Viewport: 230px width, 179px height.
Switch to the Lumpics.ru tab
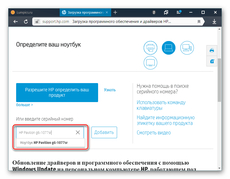coord(34,12)
